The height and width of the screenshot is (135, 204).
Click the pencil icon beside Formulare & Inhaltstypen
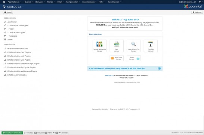(5, 25)
